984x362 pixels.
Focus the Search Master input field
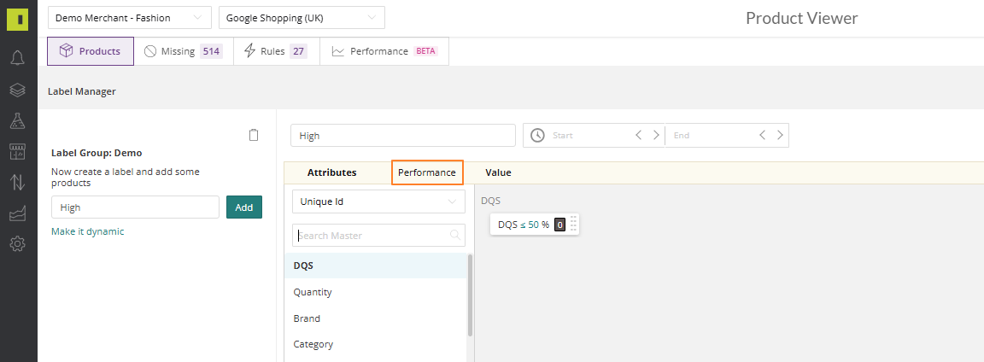378,236
